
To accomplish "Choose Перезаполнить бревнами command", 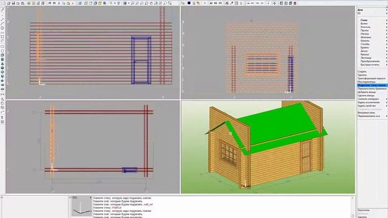I will 372,88.
